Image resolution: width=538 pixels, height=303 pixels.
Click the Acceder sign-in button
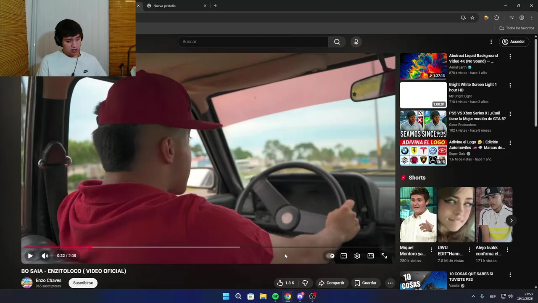point(513,42)
